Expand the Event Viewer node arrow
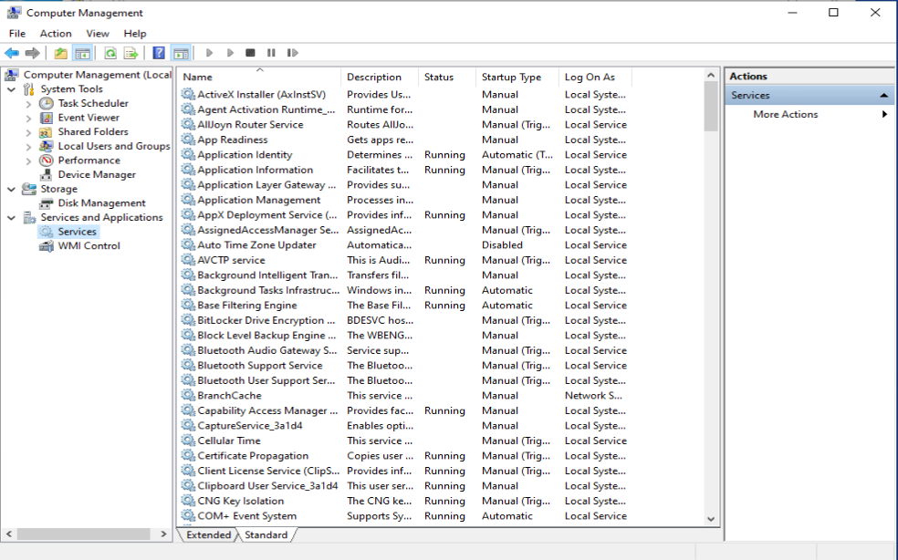This screenshot has width=898, height=560. point(28,118)
